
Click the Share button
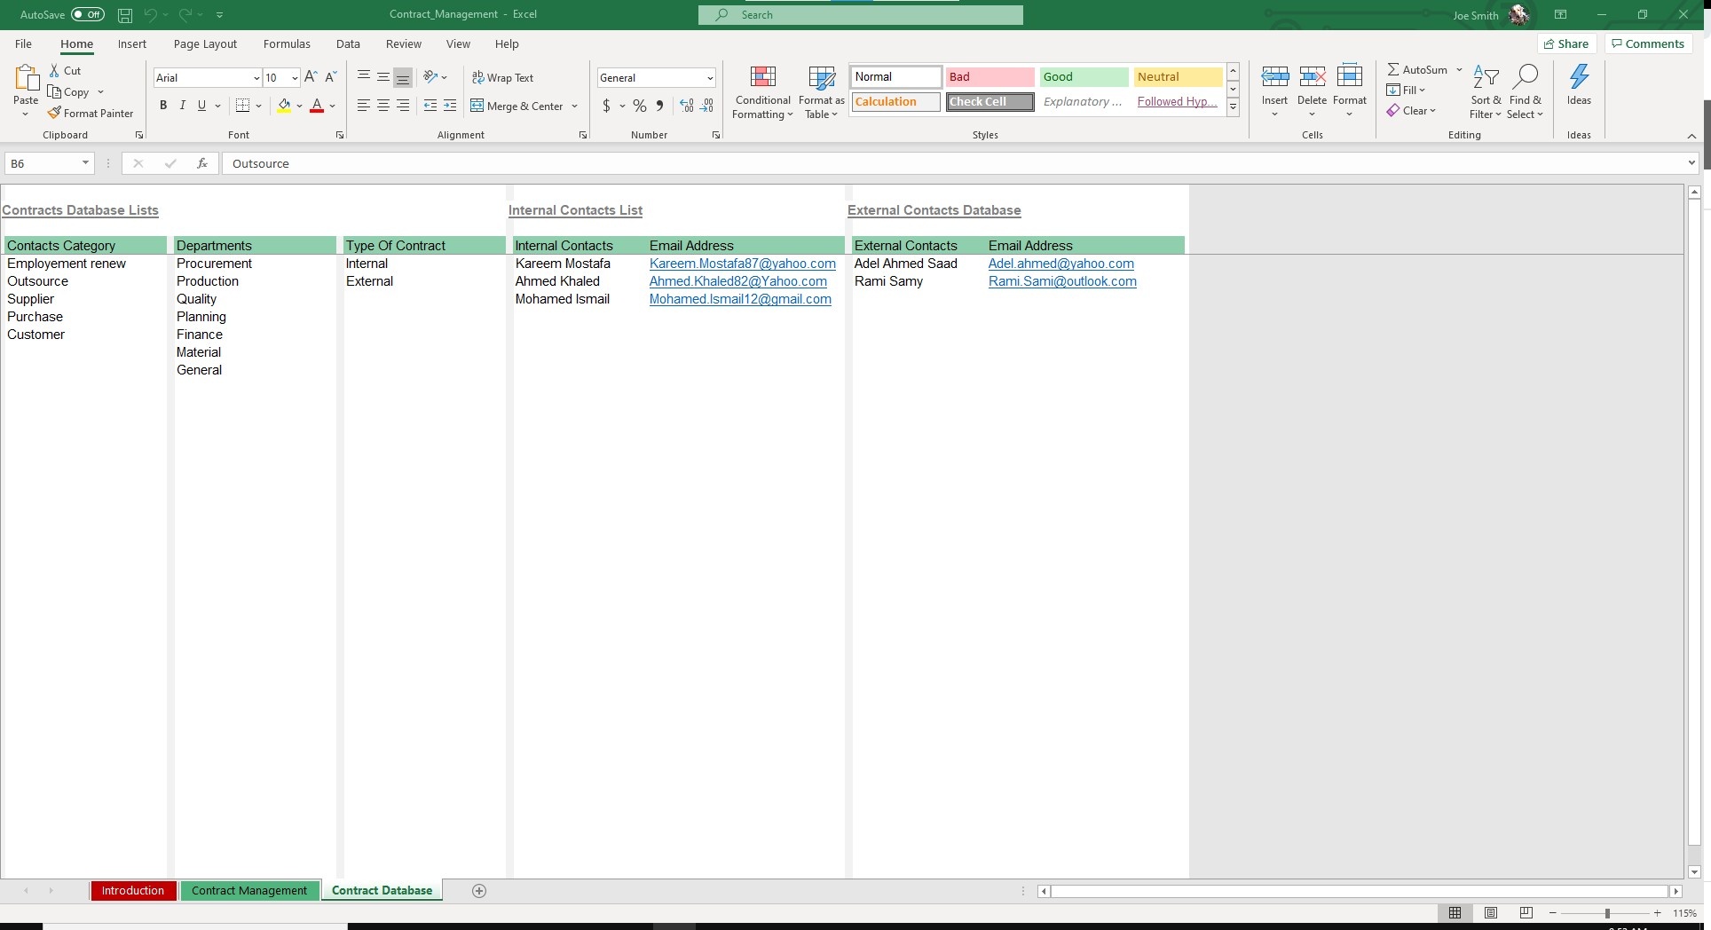coord(1566,43)
